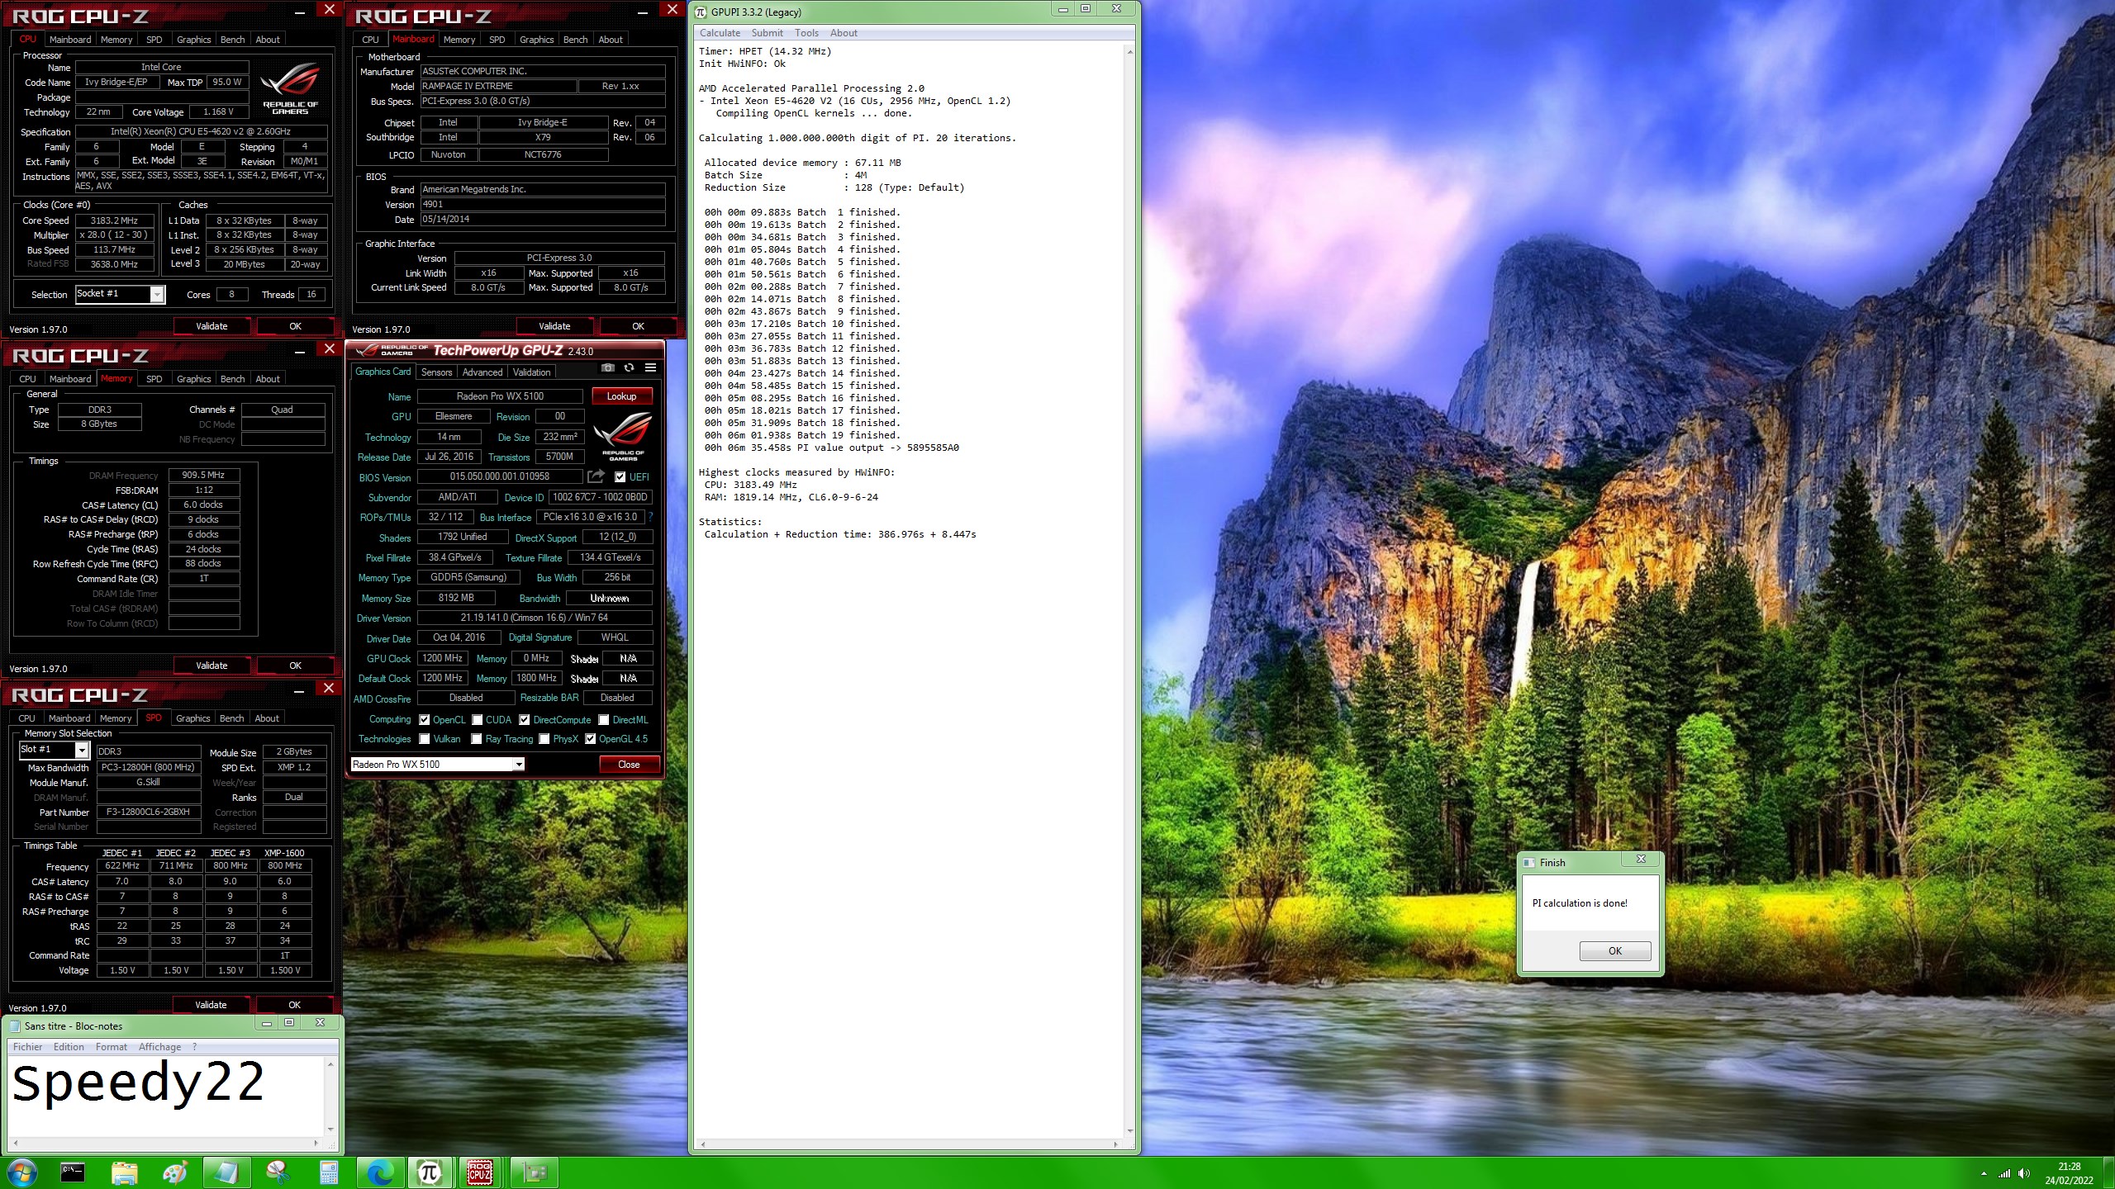Toggle the OpenCL checkbox

click(425, 719)
